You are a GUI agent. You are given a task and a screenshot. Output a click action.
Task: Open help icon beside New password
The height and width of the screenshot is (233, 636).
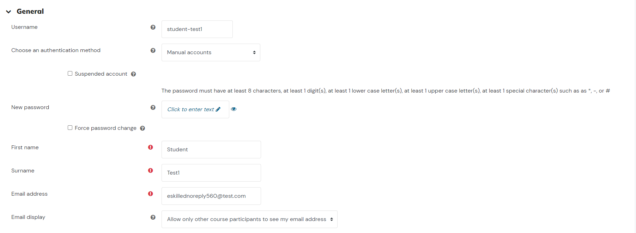[153, 107]
